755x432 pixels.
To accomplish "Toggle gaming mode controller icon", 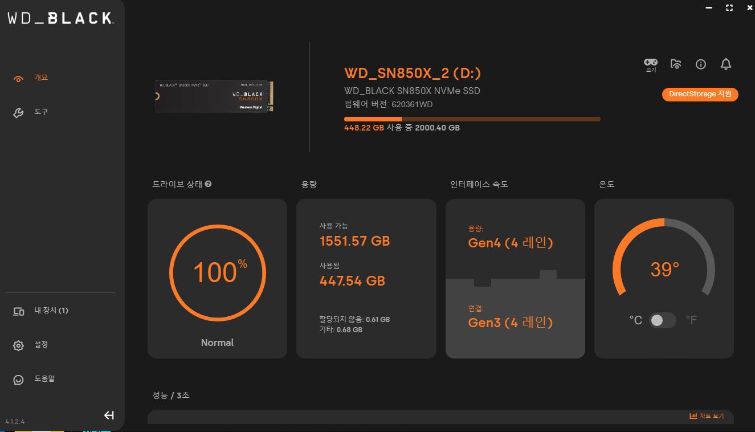I will tap(650, 62).
